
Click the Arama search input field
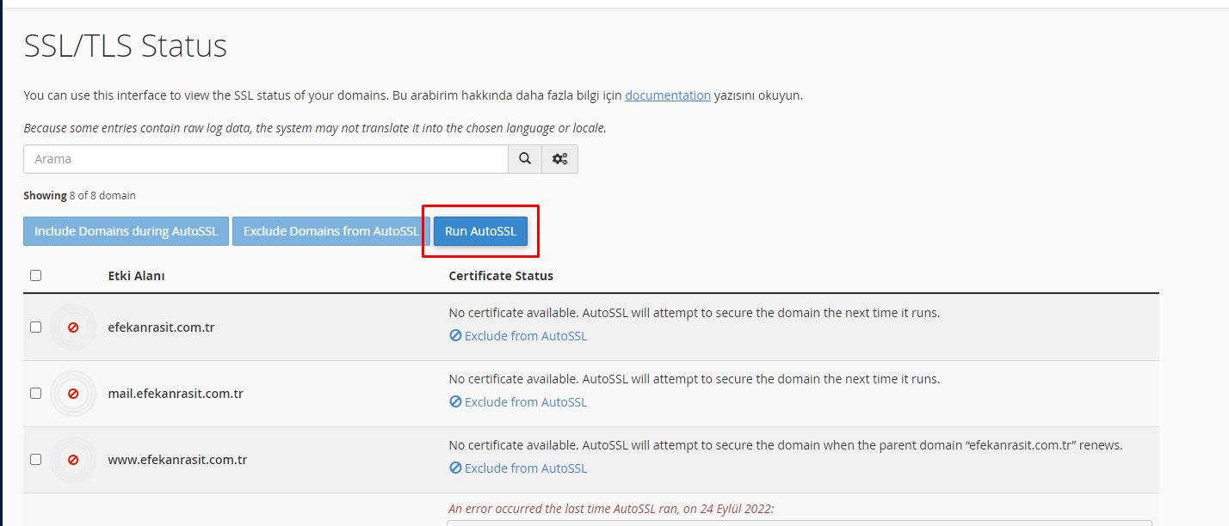pos(258,159)
